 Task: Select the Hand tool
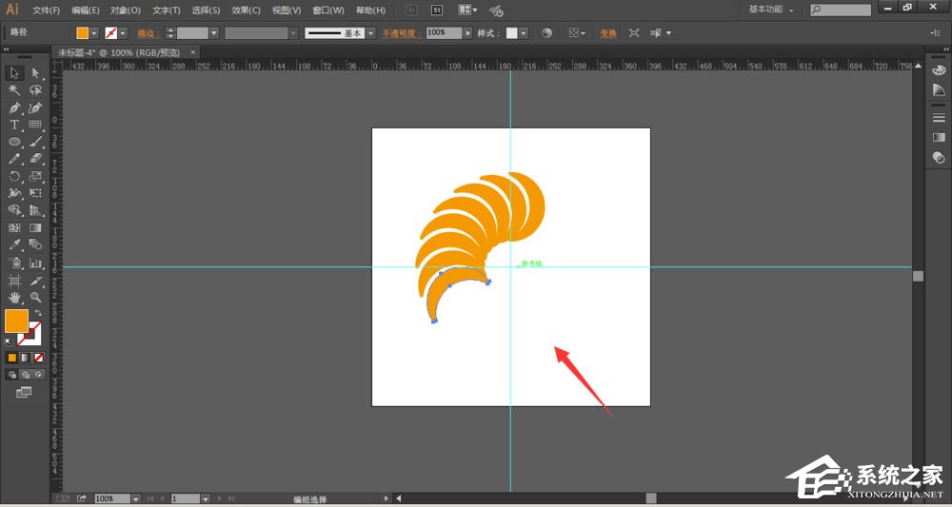tap(15, 297)
